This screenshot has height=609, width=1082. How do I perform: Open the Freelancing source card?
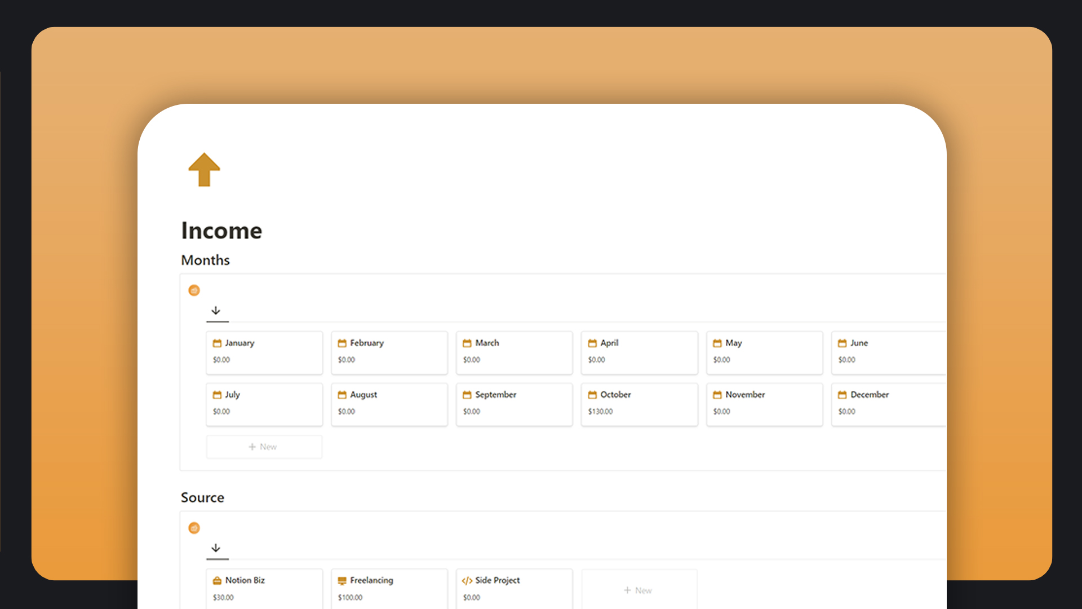pyautogui.click(x=389, y=588)
